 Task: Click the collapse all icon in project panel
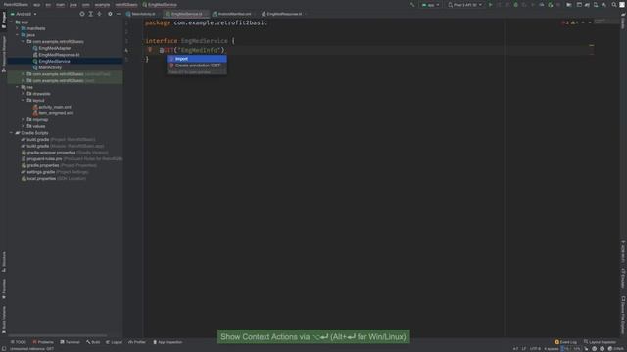pyautogui.click(x=100, y=14)
